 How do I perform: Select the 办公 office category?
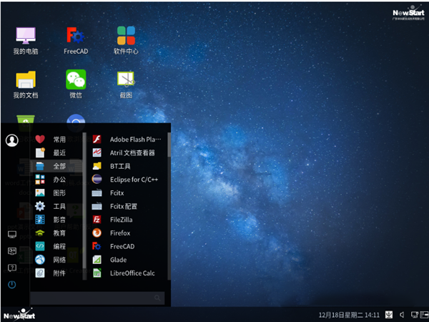coord(56,180)
